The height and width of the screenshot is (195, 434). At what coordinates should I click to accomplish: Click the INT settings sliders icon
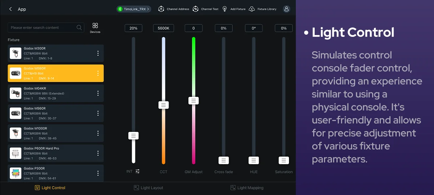137,171
